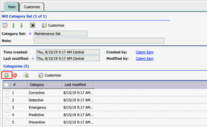The width and height of the screenshot is (207, 127).
Task: Click the WO Category Set (1 of 1) heading
Action: [24, 16]
